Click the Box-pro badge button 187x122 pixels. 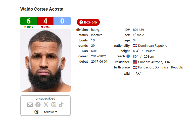(88, 22)
